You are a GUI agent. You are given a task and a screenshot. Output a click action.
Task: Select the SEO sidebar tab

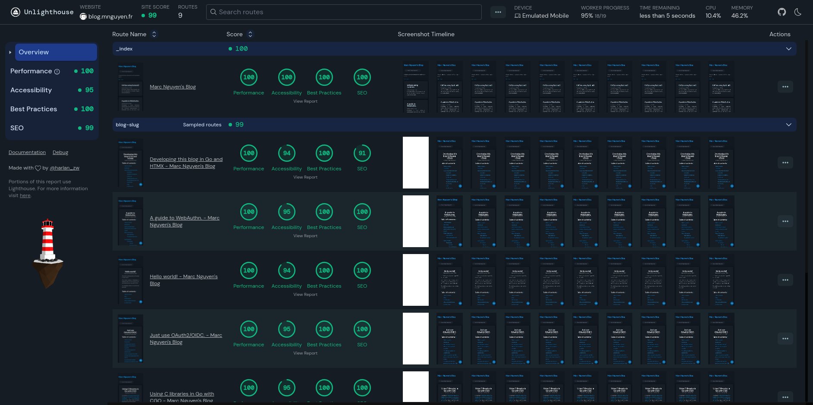pyautogui.click(x=52, y=128)
